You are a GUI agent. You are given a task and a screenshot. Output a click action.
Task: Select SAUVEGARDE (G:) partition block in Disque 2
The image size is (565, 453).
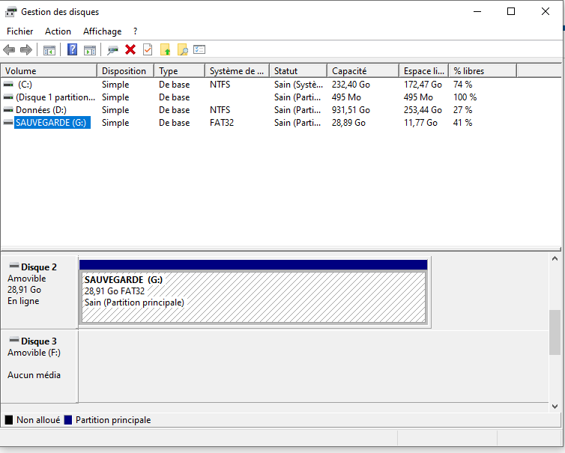(x=254, y=297)
